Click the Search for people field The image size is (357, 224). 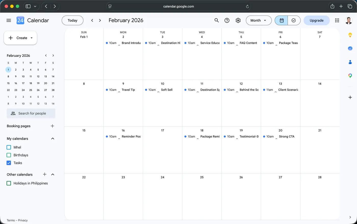(31, 113)
